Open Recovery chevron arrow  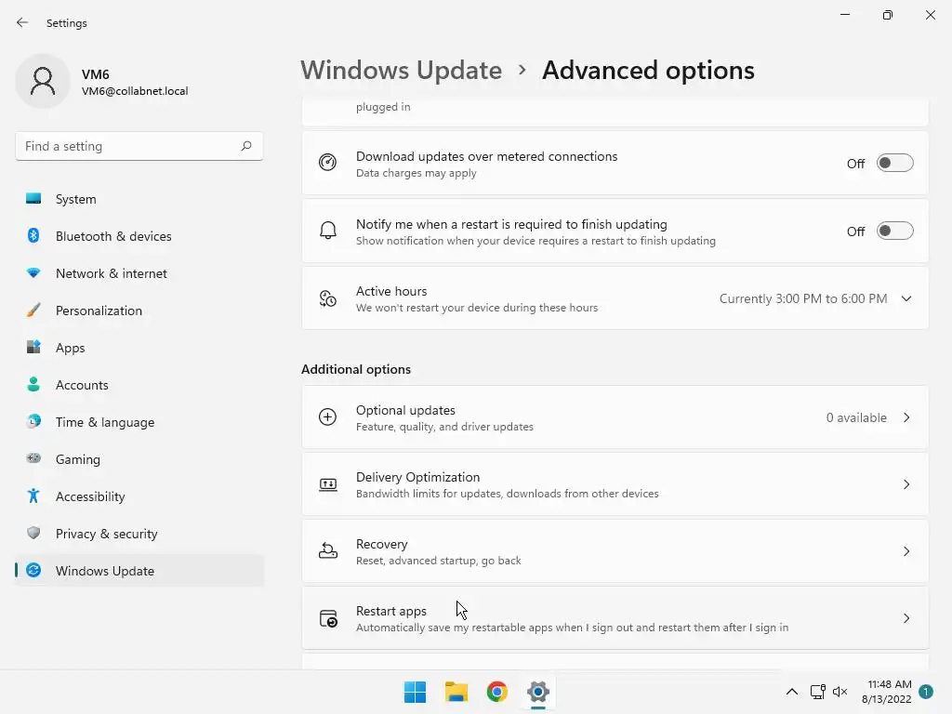[x=906, y=551]
